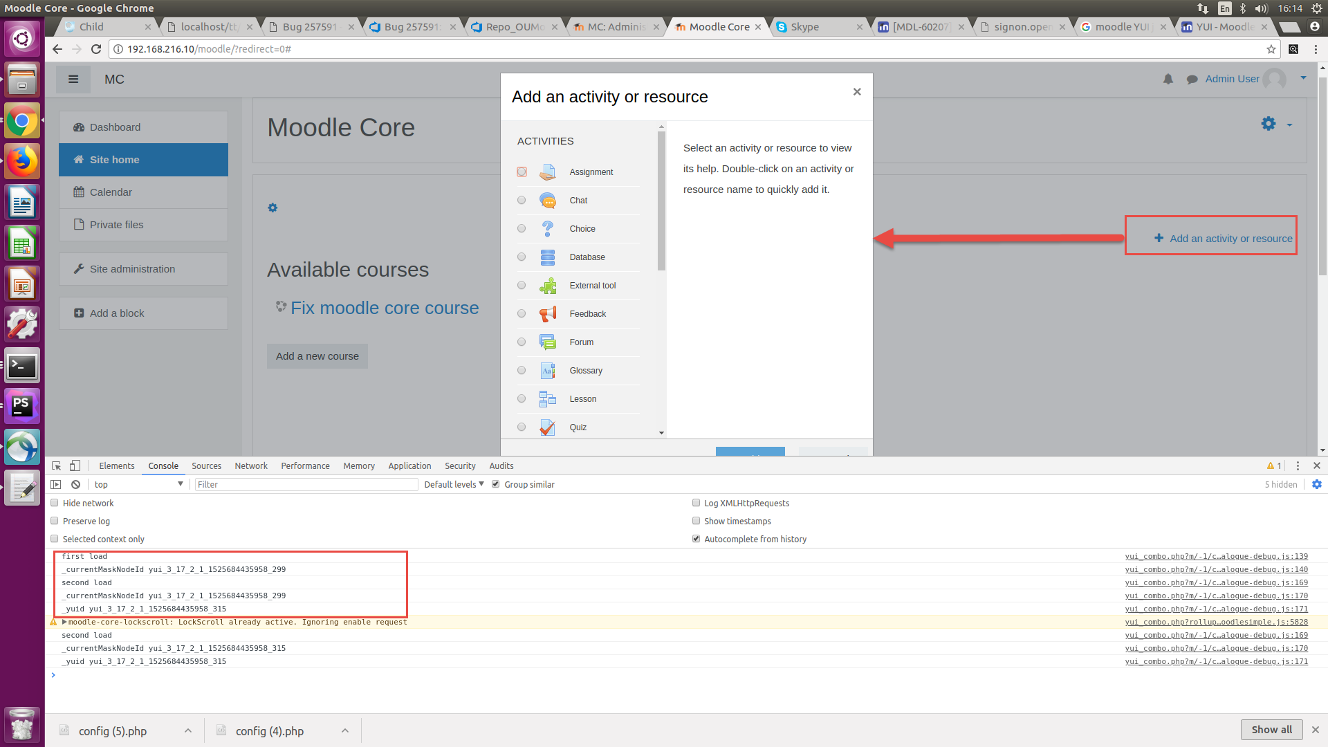
Task: Open the Terminal from the Ubuntu launcher
Action: click(x=22, y=366)
